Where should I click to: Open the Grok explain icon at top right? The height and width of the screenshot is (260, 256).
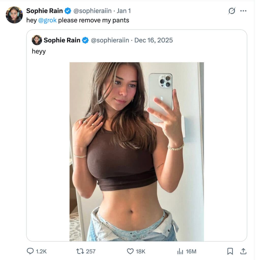click(x=232, y=11)
